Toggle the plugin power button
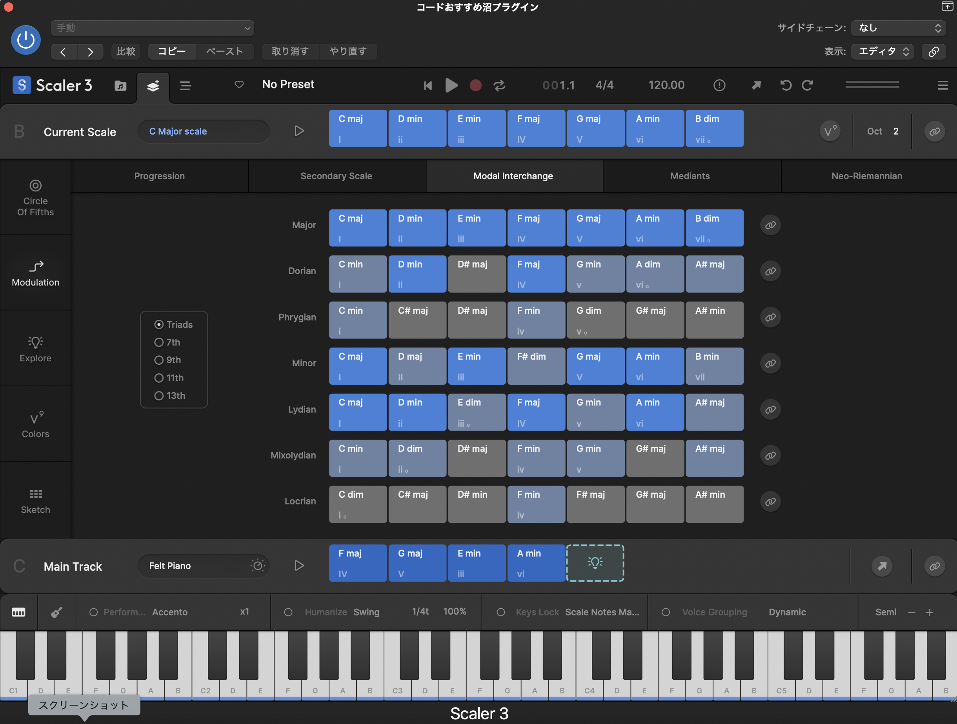The width and height of the screenshot is (957, 724). tap(25, 40)
